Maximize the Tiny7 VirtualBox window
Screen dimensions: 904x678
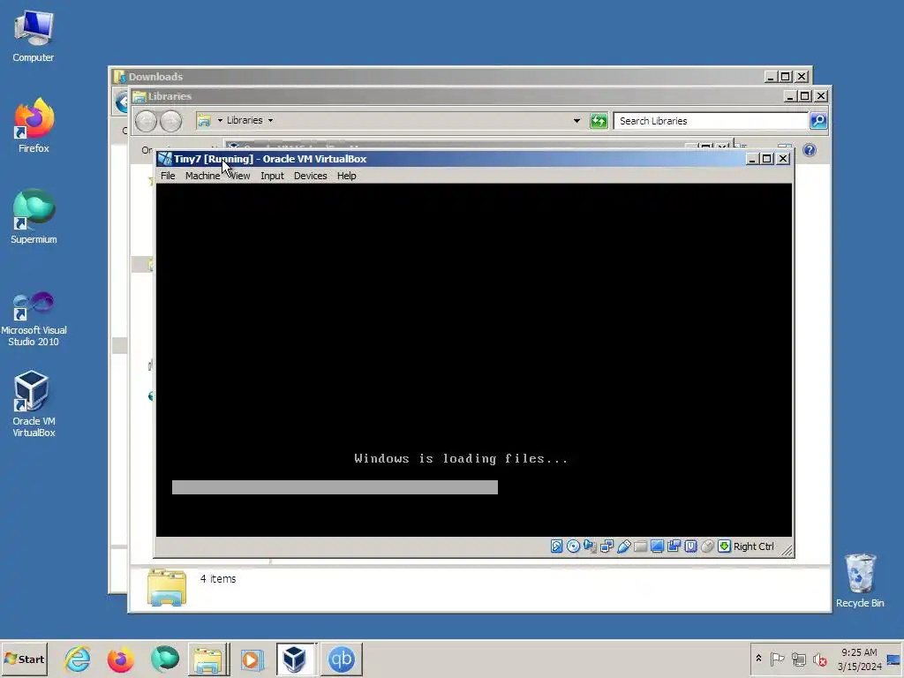[767, 159]
